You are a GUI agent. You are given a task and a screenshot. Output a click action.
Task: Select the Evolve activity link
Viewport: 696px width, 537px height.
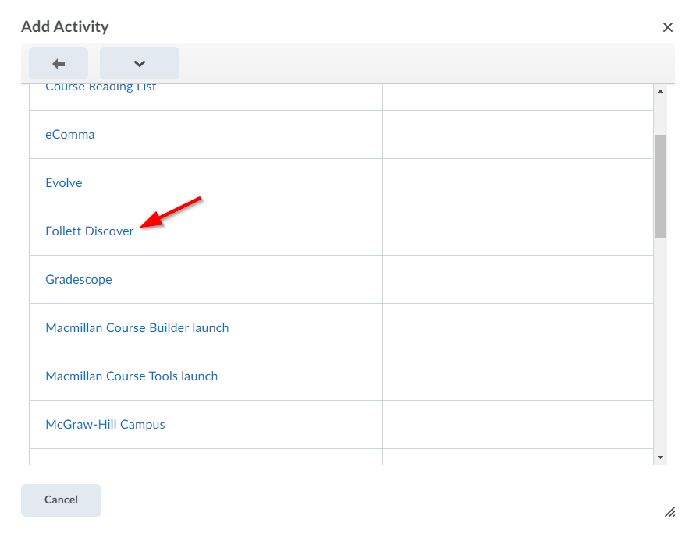[63, 182]
